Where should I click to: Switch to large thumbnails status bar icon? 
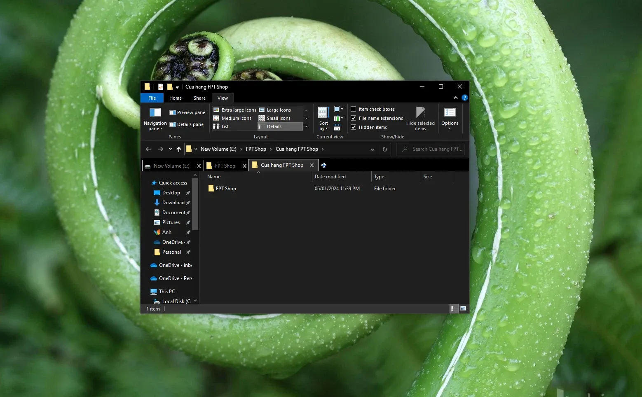(463, 308)
